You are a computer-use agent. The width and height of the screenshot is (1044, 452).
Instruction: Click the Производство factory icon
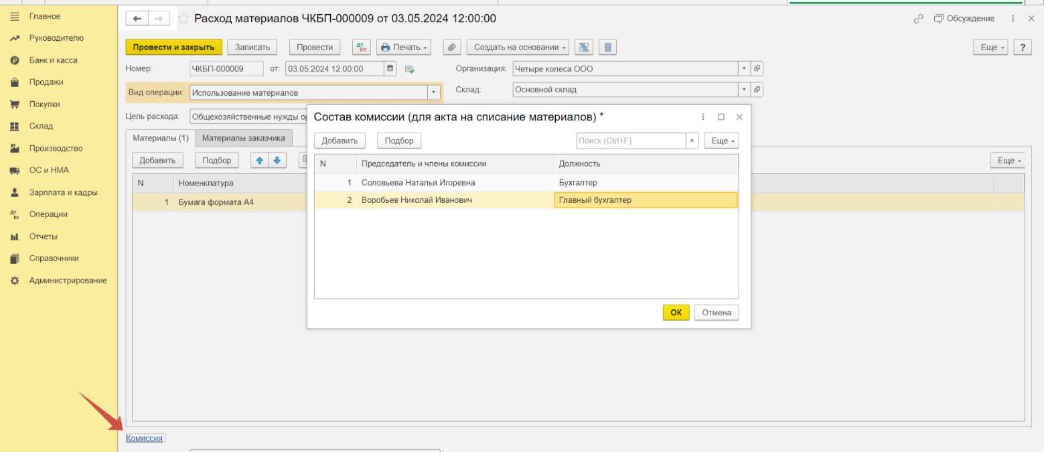pos(15,148)
